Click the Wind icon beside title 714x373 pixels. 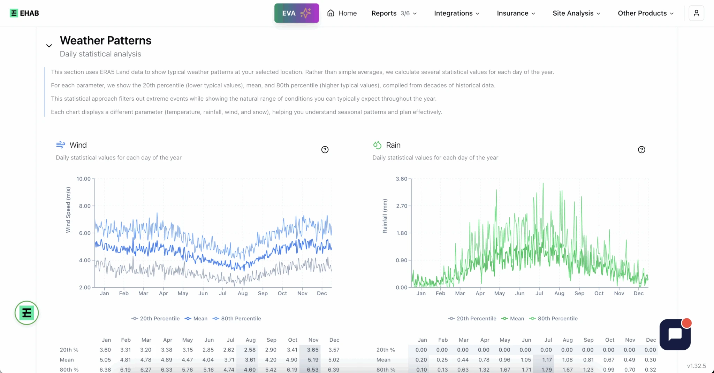pyautogui.click(x=61, y=145)
